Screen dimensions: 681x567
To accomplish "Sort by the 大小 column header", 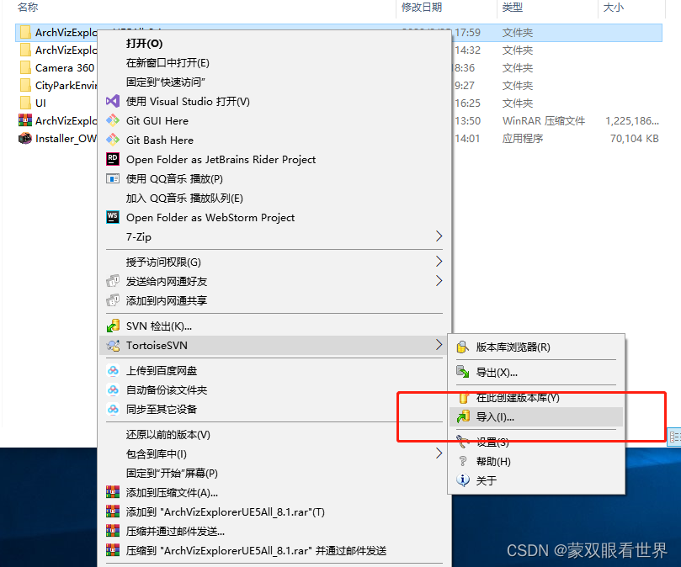I will tap(614, 7).
